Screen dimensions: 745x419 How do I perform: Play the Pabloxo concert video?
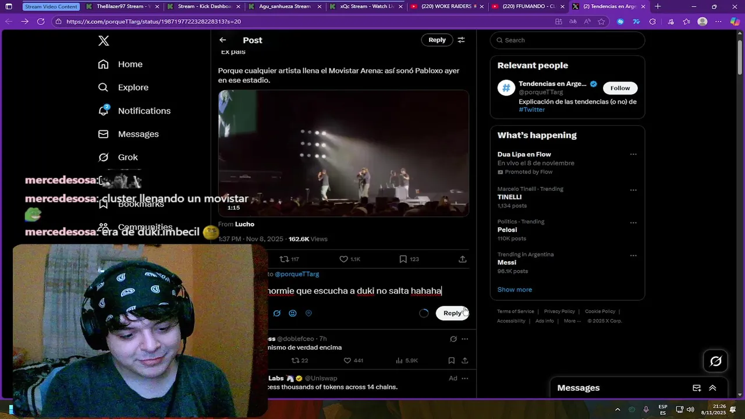(x=343, y=153)
